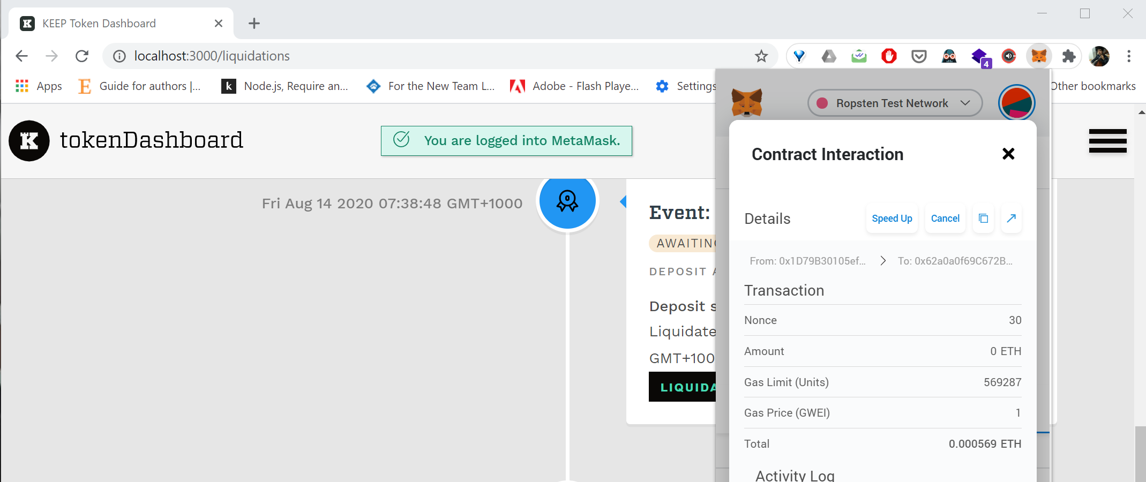This screenshot has height=482, width=1146.
Task: Open the MetaMask account avatar menu
Action: pyautogui.click(x=1016, y=103)
